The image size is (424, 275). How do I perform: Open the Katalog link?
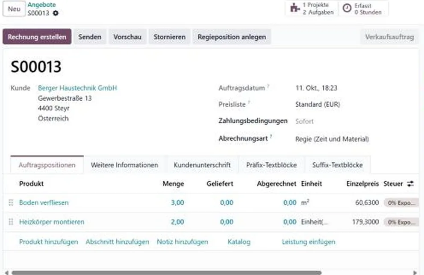pyautogui.click(x=239, y=242)
